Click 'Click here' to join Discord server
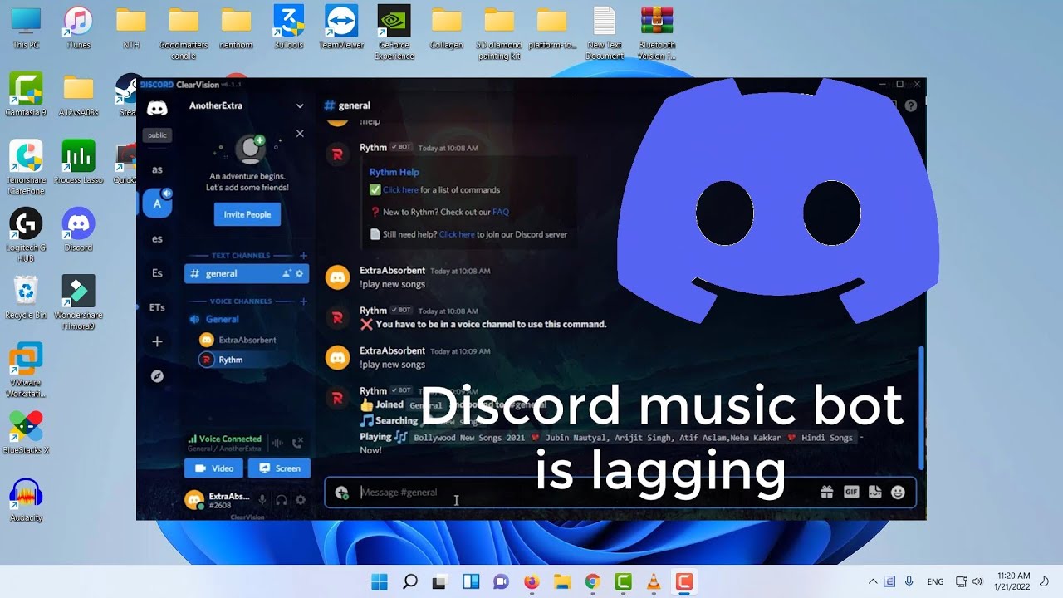The height and width of the screenshot is (598, 1063). point(457,234)
